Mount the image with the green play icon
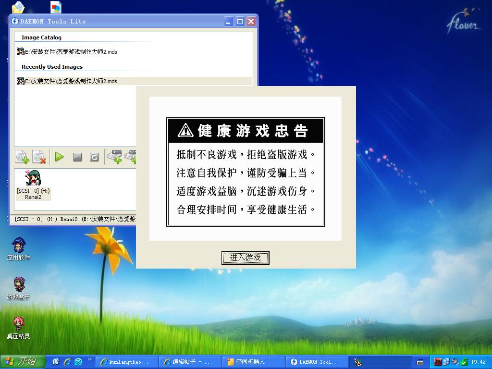Image resolution: width=492 pixels, height=369 pixels. [59, 157]
